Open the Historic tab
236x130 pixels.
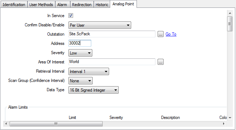coord(102,5)
